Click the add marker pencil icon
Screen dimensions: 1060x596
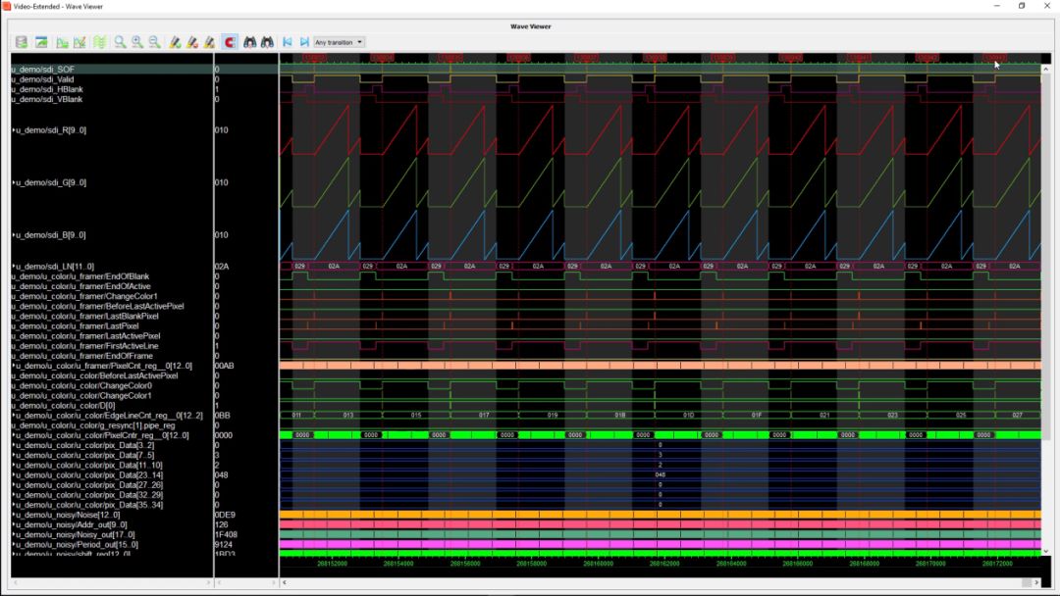175,42
